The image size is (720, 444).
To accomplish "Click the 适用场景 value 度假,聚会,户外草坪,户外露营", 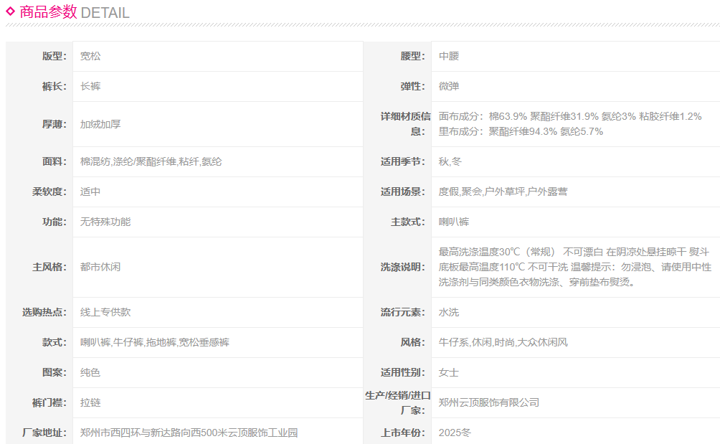I will tap(503, 192).
